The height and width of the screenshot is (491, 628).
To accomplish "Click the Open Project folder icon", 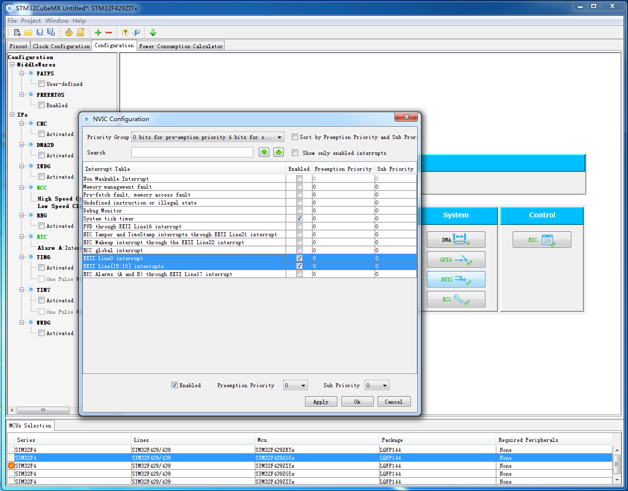I will pyautogui.click(x=28, y=32).
